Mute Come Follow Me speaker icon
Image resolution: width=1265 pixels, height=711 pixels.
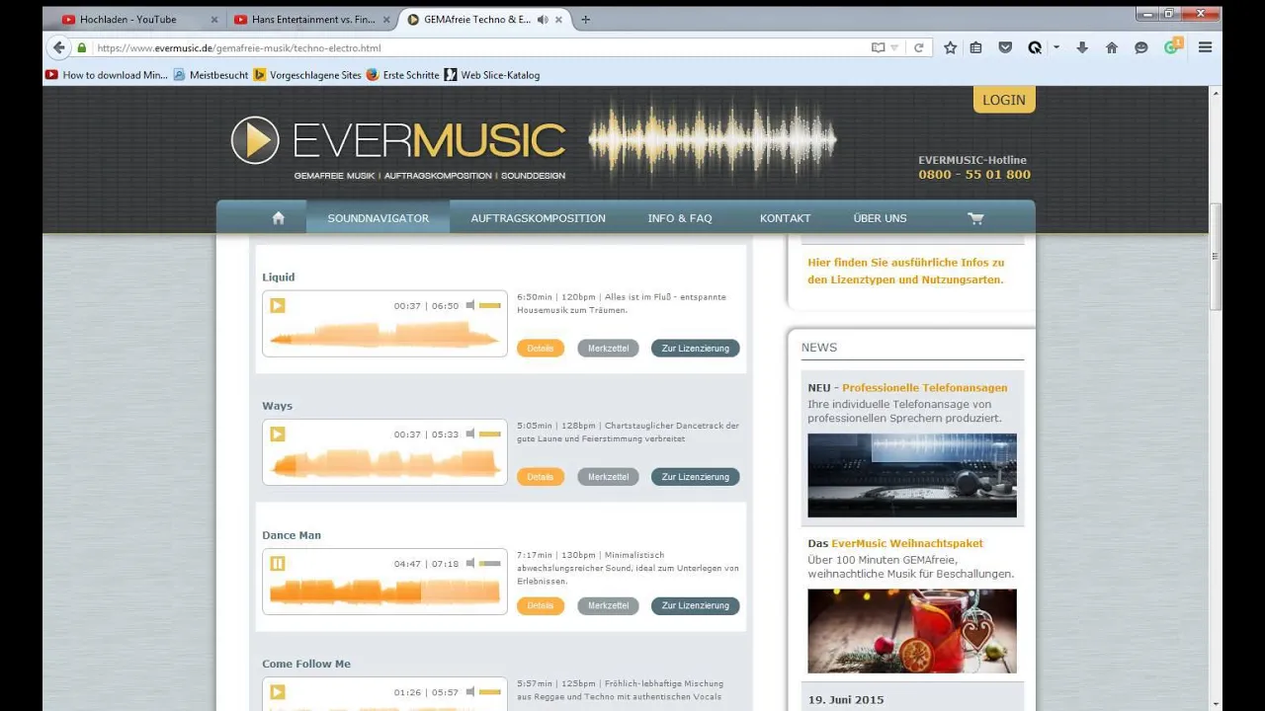[471, 692]
